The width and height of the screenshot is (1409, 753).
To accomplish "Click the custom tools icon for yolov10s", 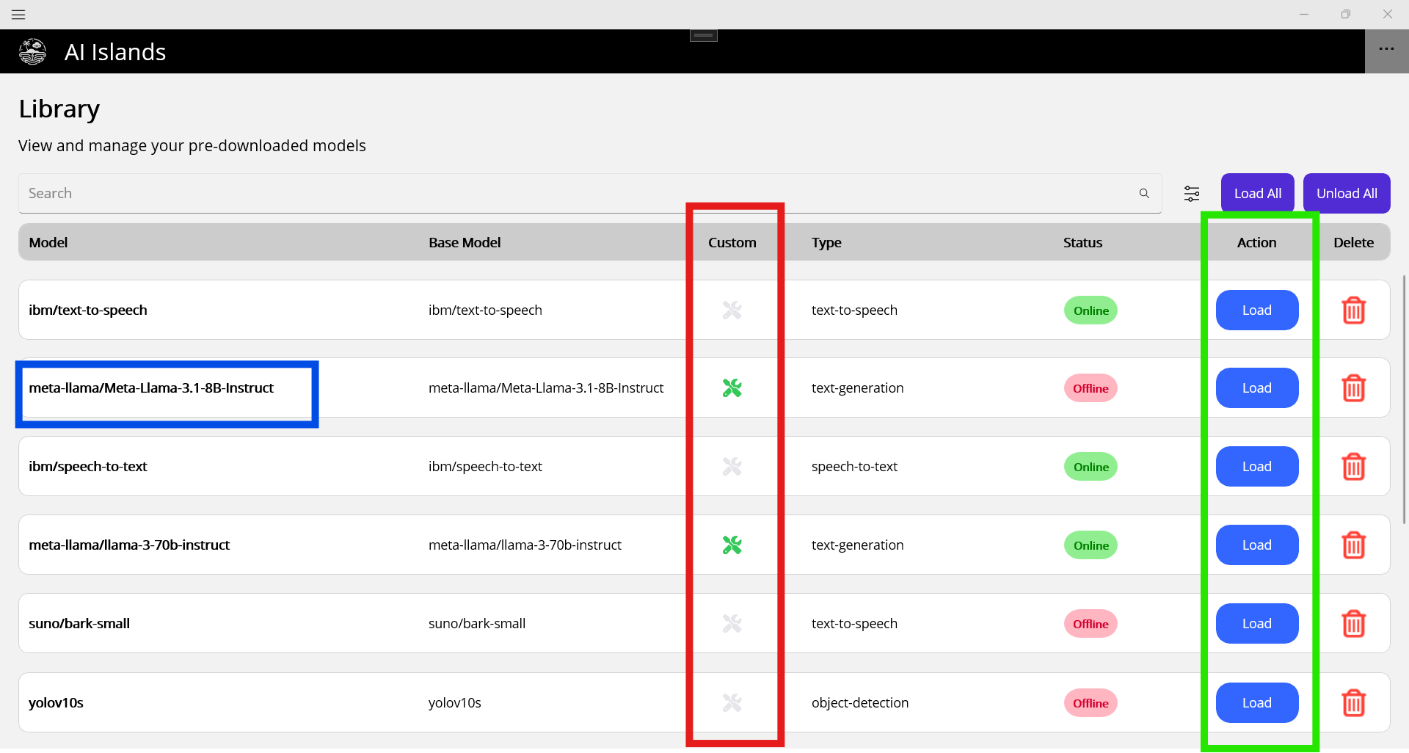I will tap(732, 703).
